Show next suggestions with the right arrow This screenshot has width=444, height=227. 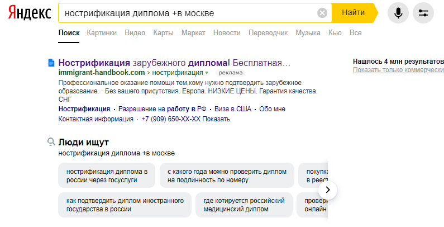328,190
